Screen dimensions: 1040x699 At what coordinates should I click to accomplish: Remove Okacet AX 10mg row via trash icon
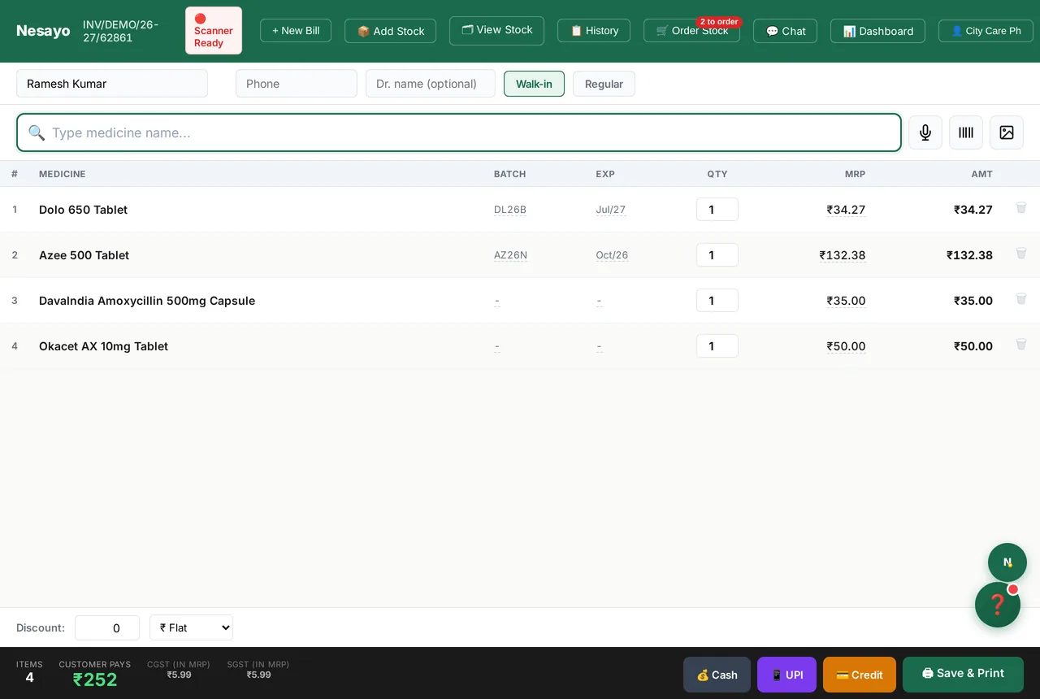[x=1021, y=345]
